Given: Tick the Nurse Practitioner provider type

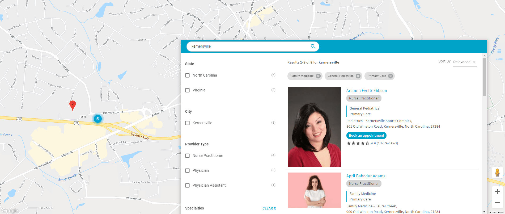Looking at the screenshot, I should (188, 156).
